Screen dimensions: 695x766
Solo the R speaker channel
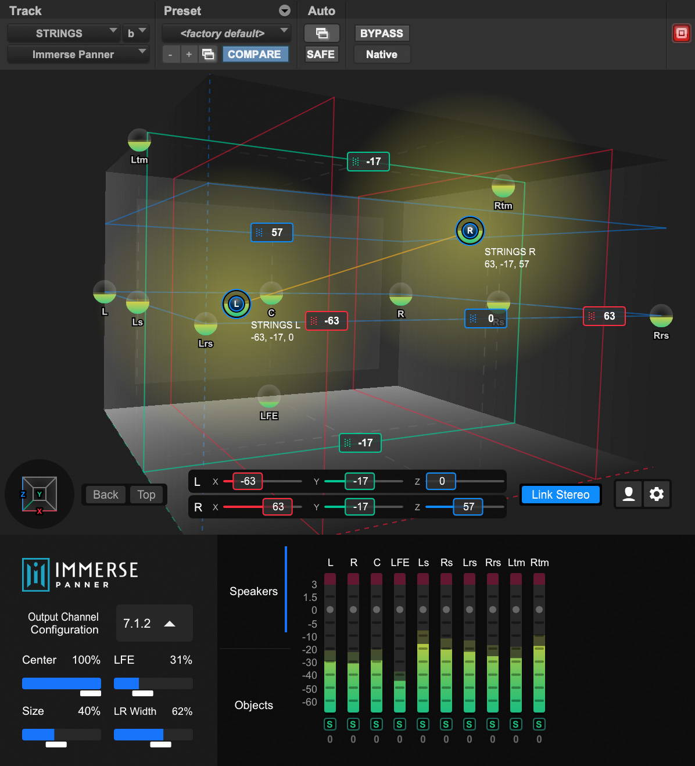pyautogui.click(x=353, y=724)
